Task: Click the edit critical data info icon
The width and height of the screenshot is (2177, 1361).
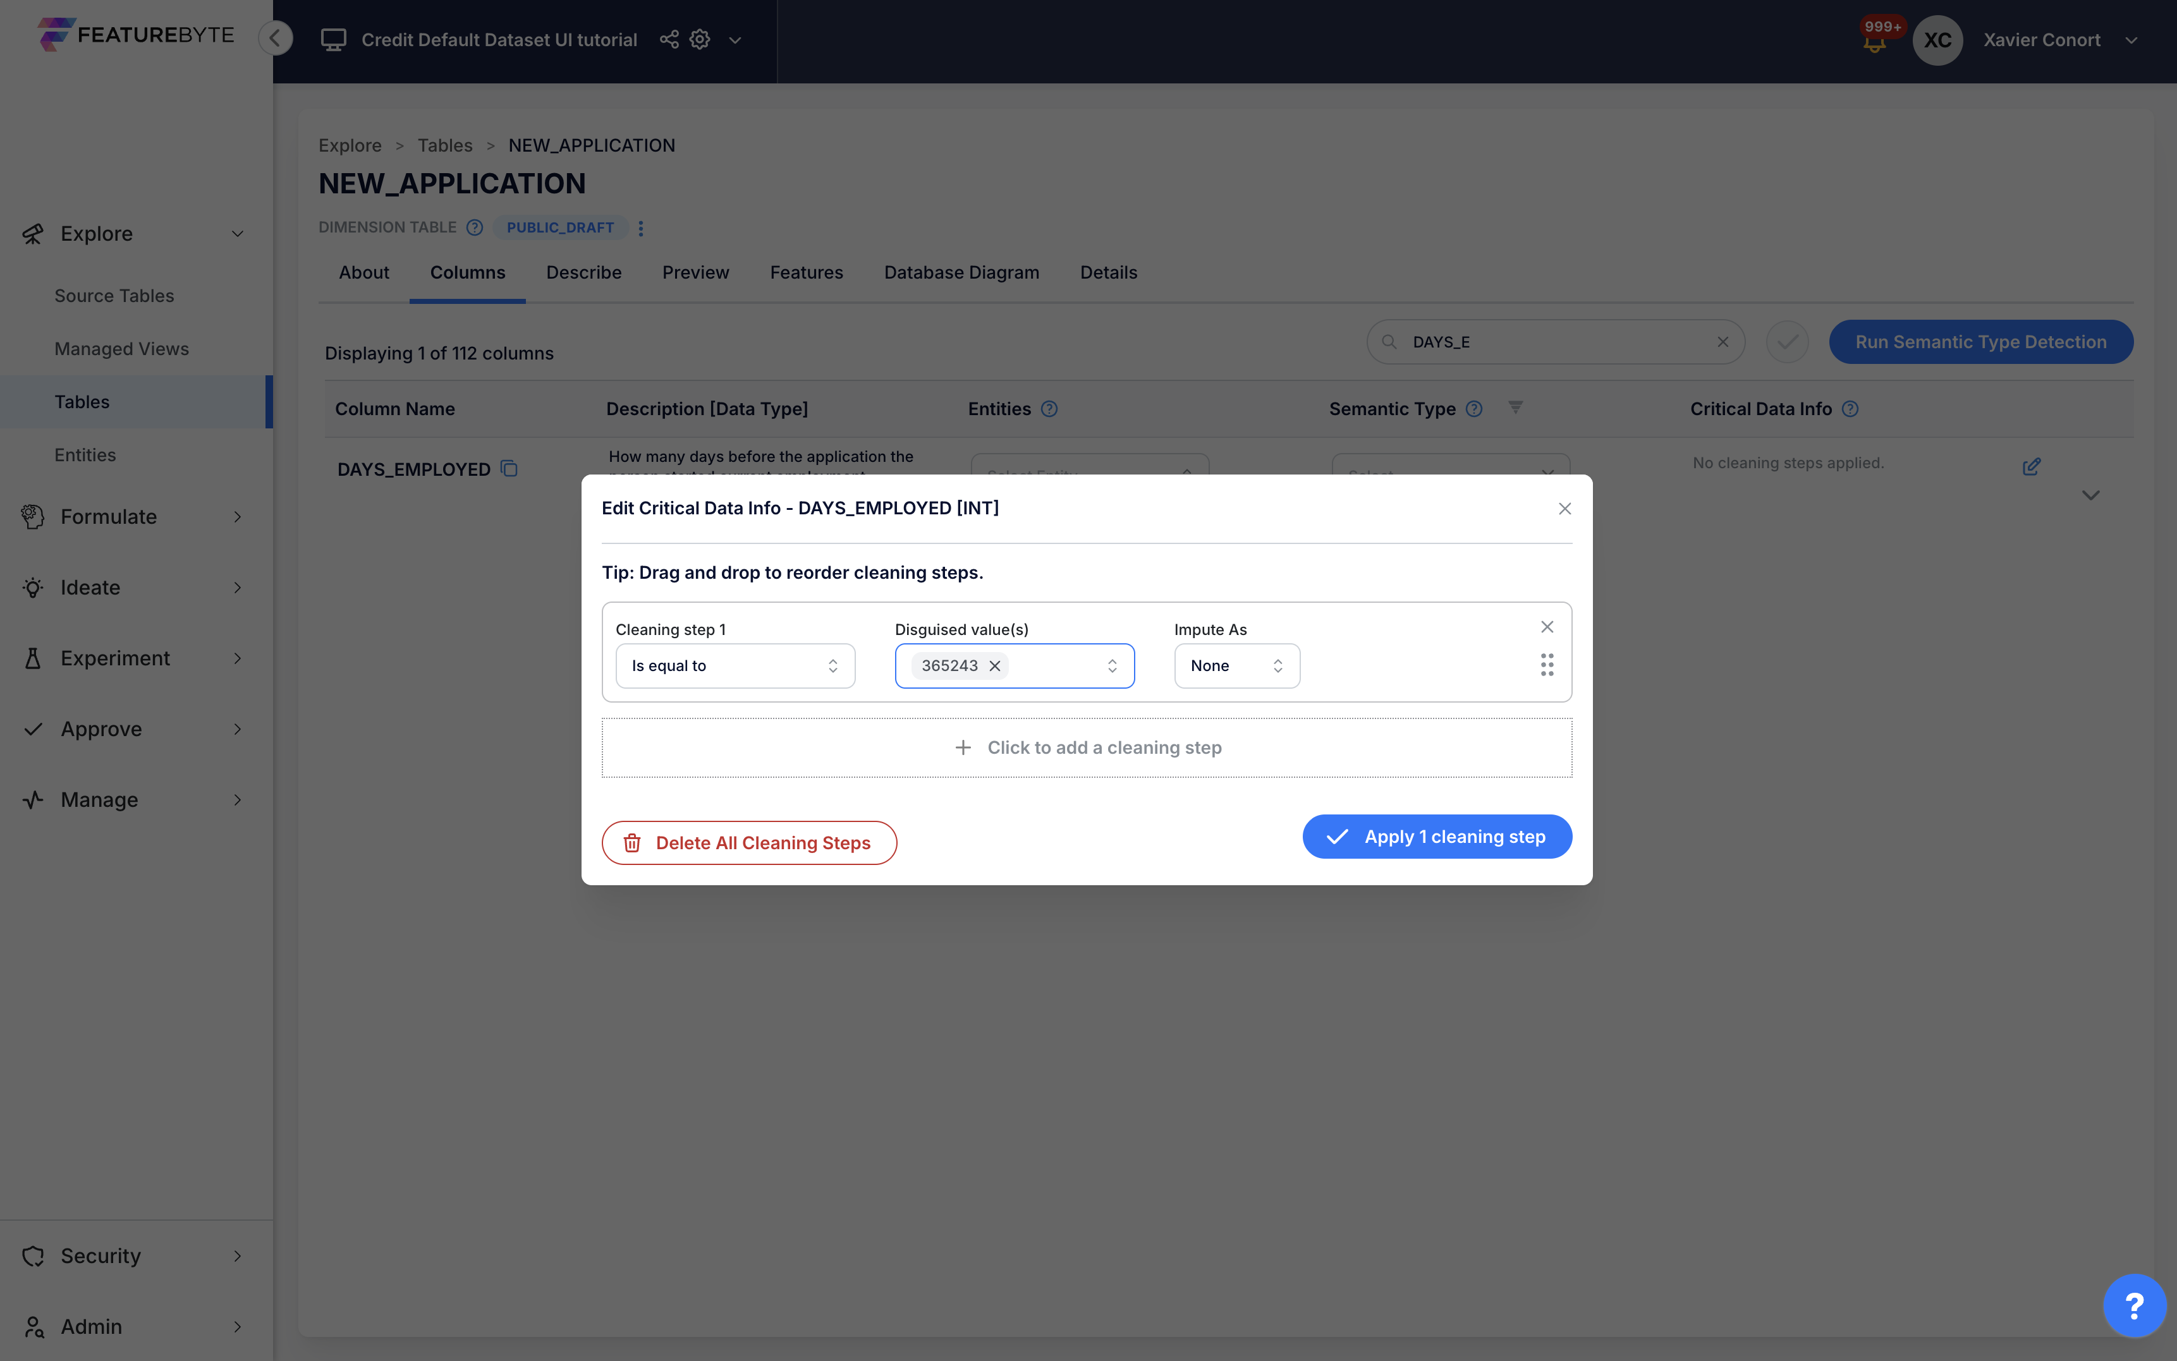Action: (x=2031, y=466)
